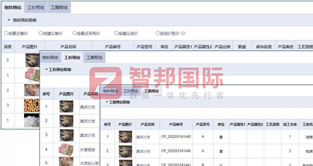
Task: Click 序号 header in middle 工价预估 table
Action: pos(47,94)
